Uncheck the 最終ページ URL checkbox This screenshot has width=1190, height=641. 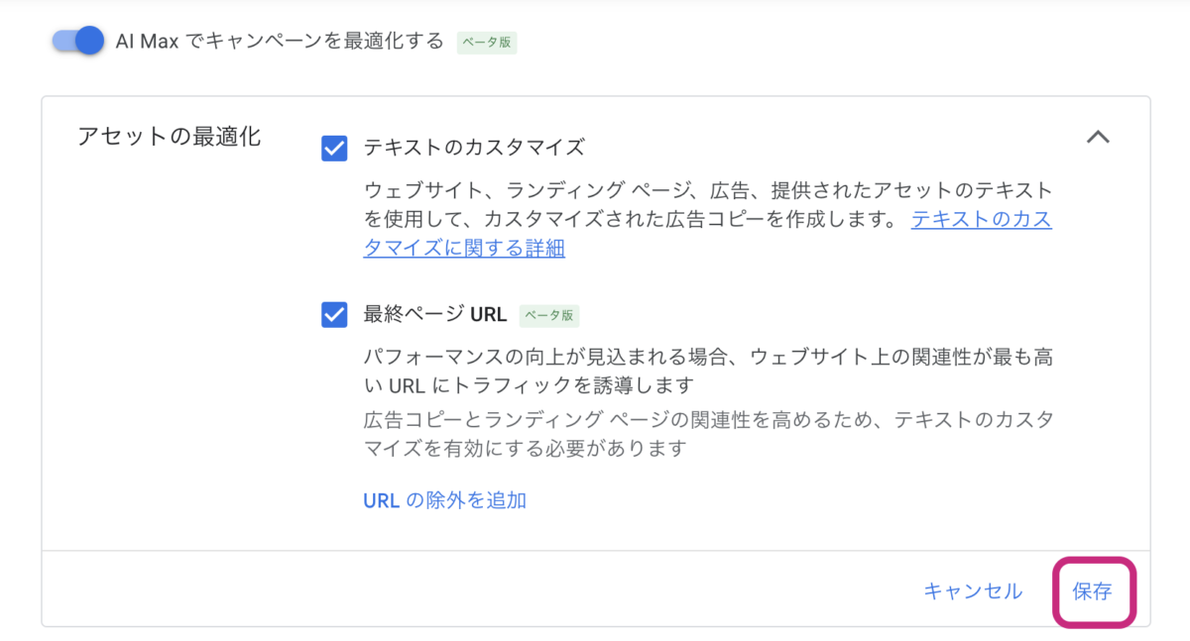pos(334,315)
